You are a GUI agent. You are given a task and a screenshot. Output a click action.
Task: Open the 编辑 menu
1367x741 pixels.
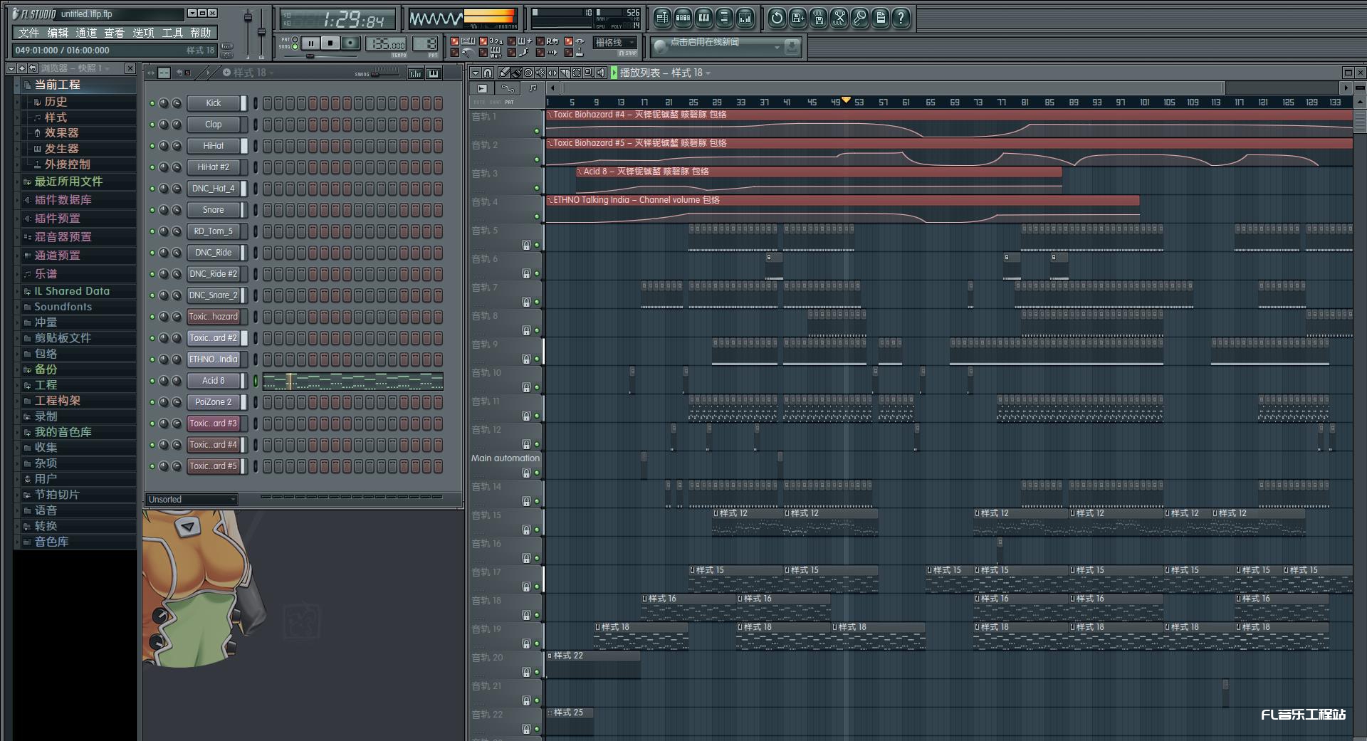[58, 33]
